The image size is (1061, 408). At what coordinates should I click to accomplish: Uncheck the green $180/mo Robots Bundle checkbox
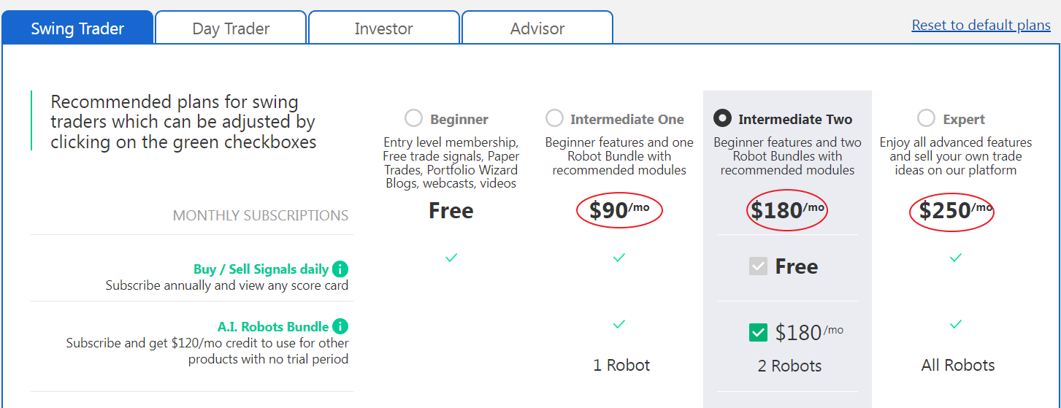point(758,333)
